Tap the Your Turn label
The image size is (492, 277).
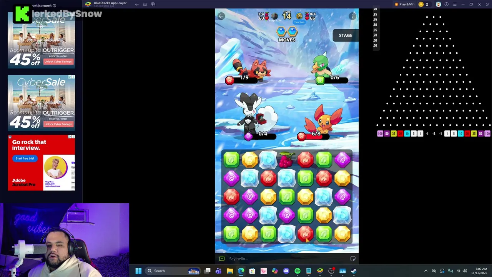point(299,22)
